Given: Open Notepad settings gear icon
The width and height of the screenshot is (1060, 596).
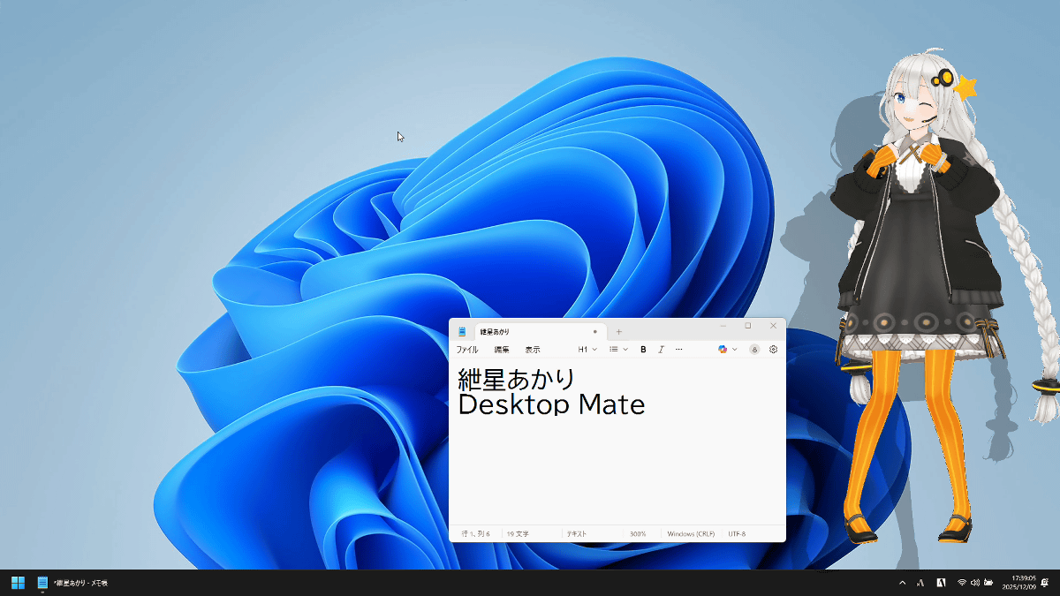Looking at the screenshot, I should click(x=773, y=350).
